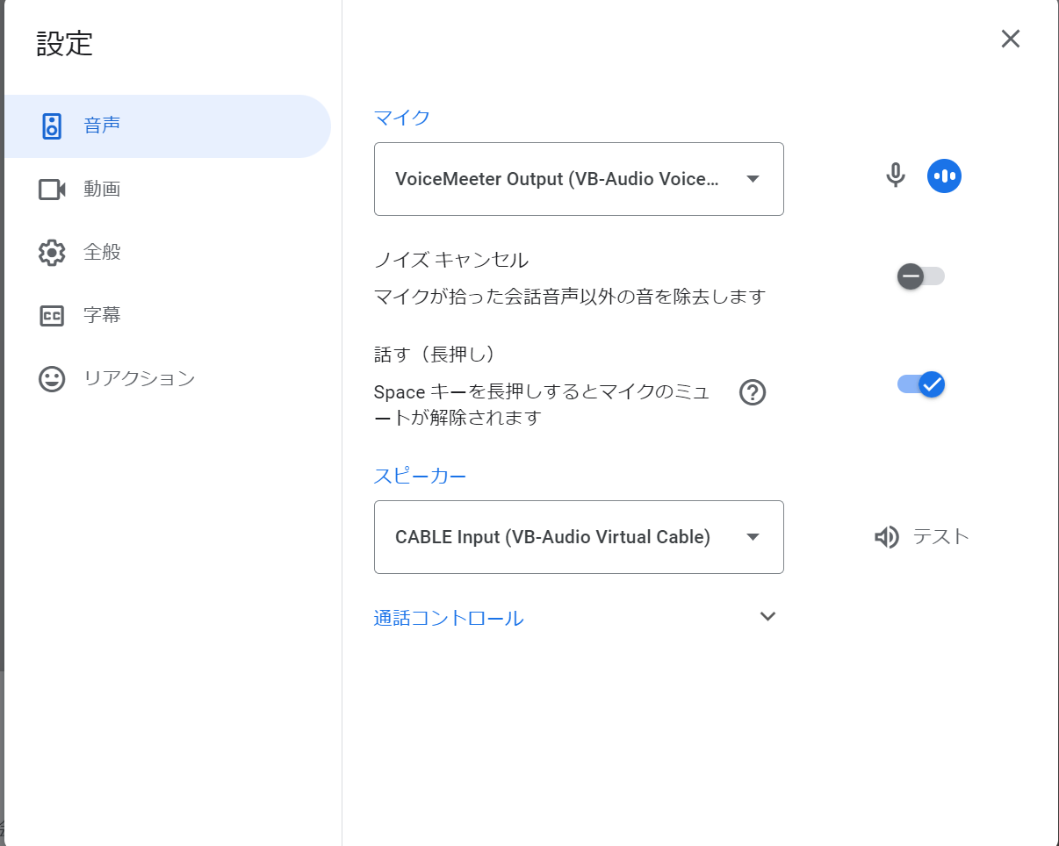Close the 設定 dialog with the X
Image resolution: width=1059 pixels, height=846 pixels.
(x=1011, y=39)
